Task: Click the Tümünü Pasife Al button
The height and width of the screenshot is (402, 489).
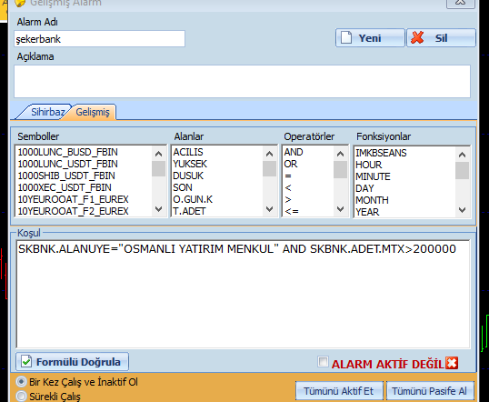Action: pos(429,391)
